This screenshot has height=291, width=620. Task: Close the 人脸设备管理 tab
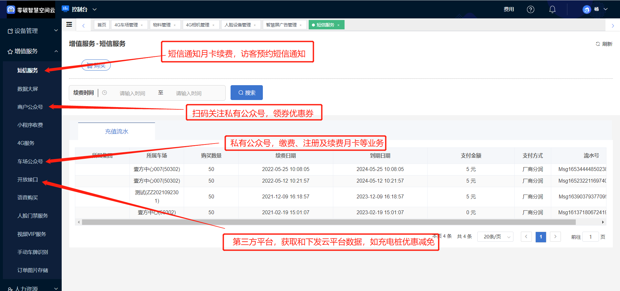(x=255, y=25)
